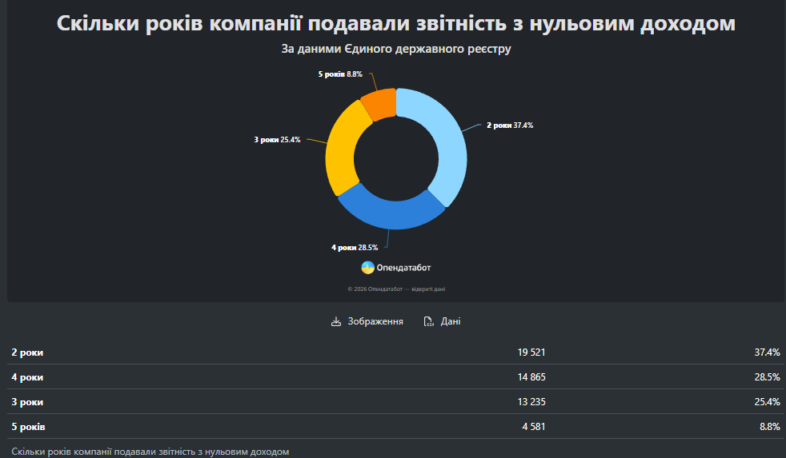
Task: Download chart via Зображення link
Action: [367, 321]
